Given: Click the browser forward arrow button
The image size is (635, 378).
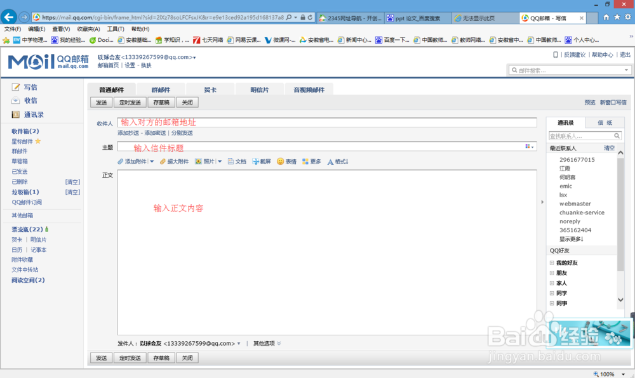Looking at the screenshot, I should click(x=24, y=17).
